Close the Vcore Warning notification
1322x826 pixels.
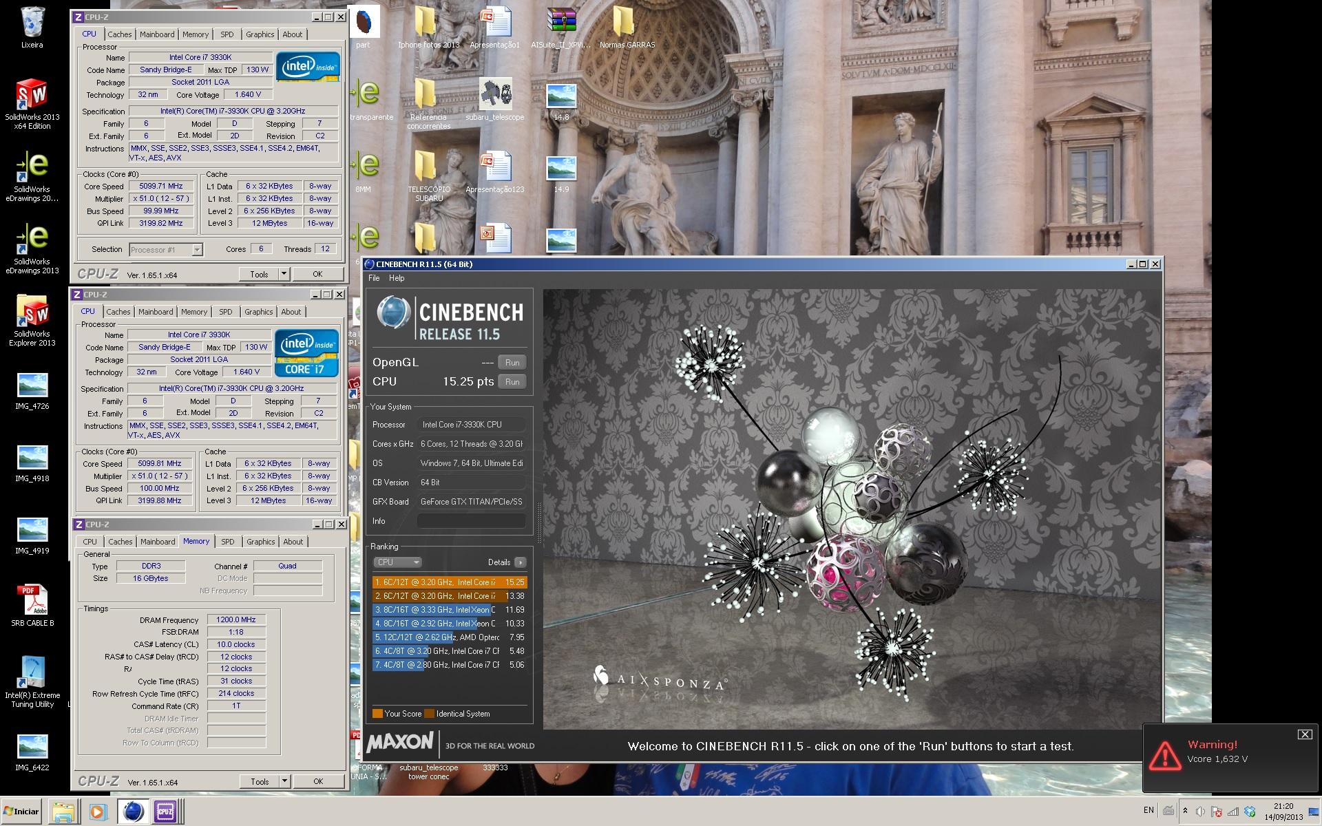click(x=1305, y=734)
